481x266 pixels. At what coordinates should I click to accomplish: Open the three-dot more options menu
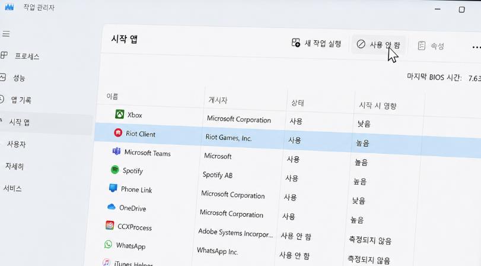pyautogui.click(x=476, y=47)
